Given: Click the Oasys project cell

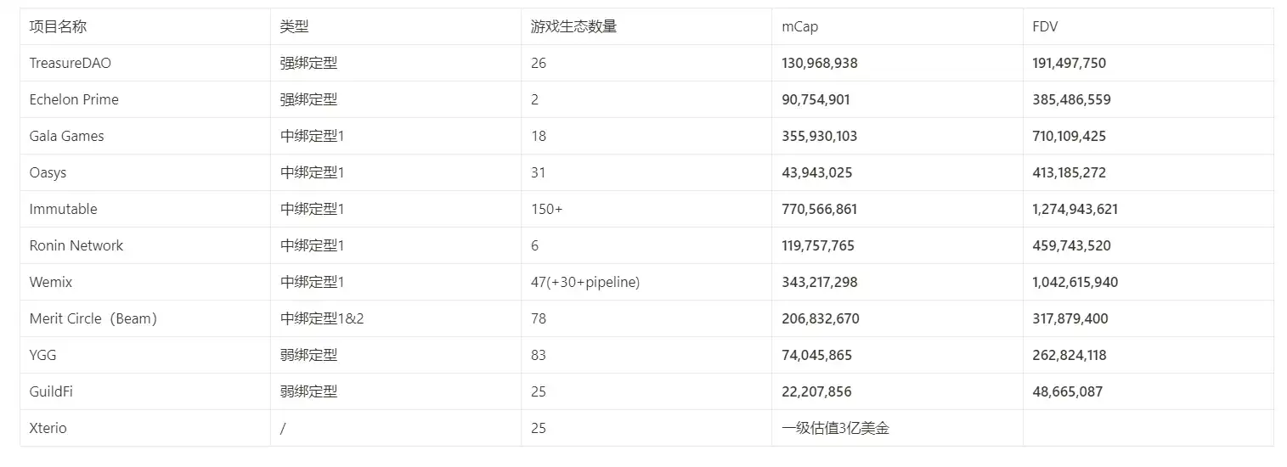Looking at the screenshot, I should pyautogui.click(x=48, y=172).
